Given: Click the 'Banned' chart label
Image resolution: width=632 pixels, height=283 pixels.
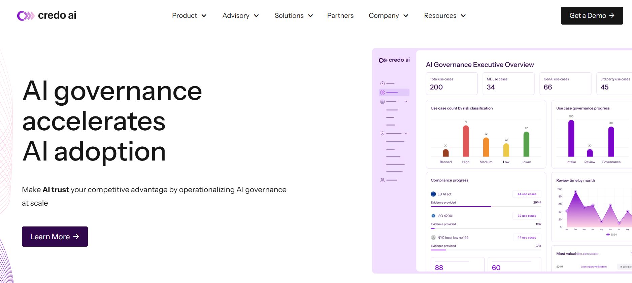Looking at the screenshot, I should click(x=445, y=162).
